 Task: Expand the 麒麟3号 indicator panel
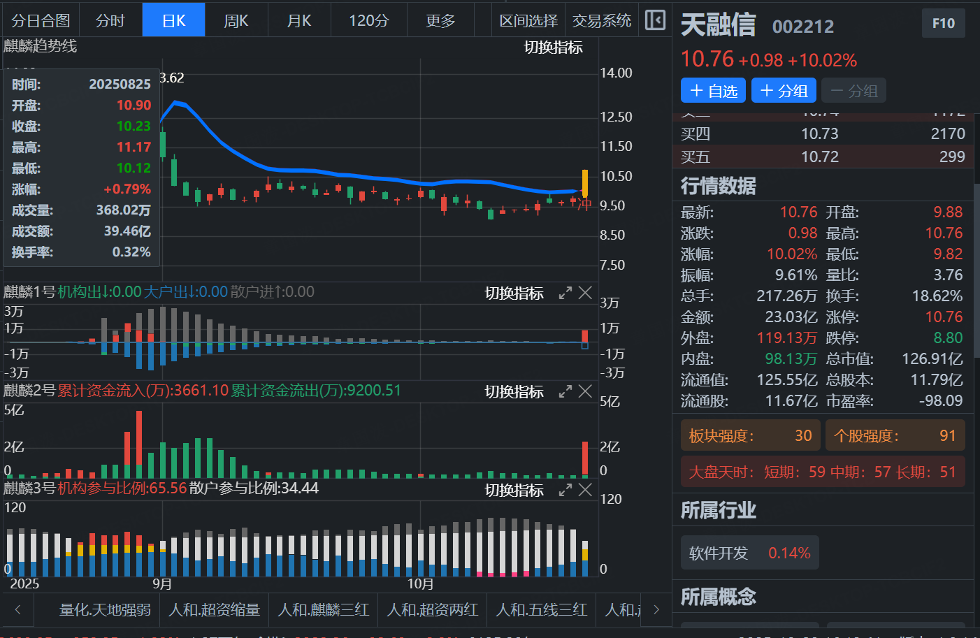click(x=565, y=490)
